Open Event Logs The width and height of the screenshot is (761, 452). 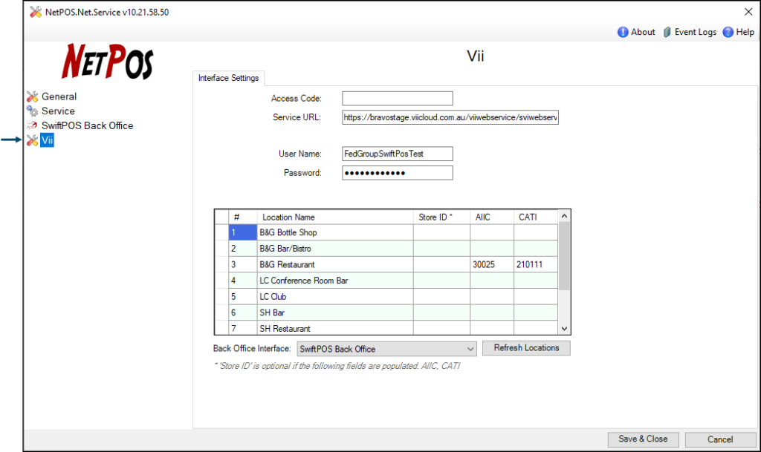click(695, 32)
